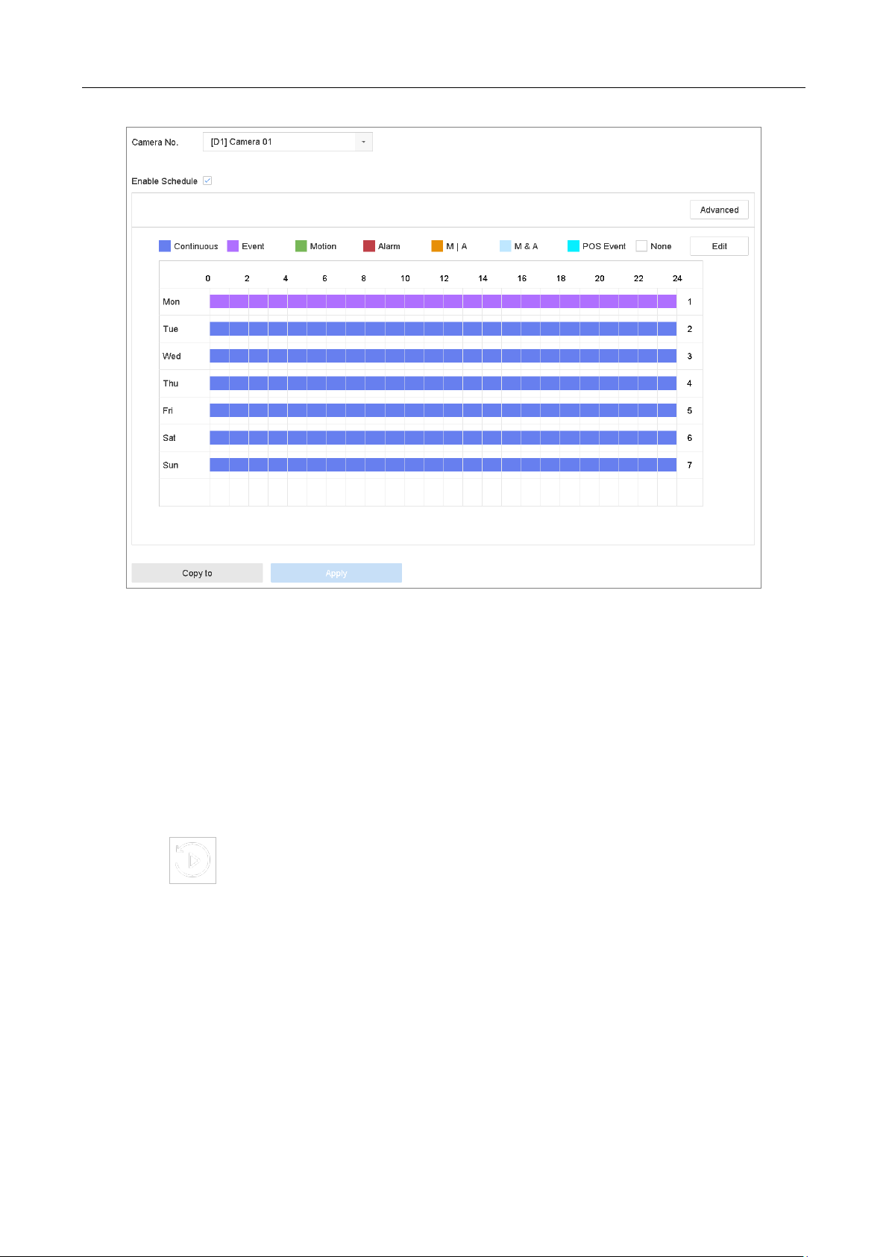Click the Thu schedule bar
Screen dimensions: 889x1257
[x=443, y=383]
